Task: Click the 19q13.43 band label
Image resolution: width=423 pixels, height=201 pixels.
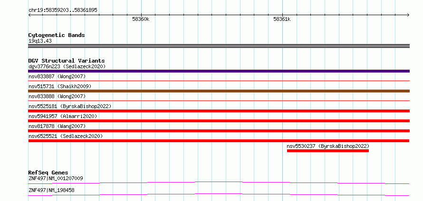Action: (x=40, y=41)
